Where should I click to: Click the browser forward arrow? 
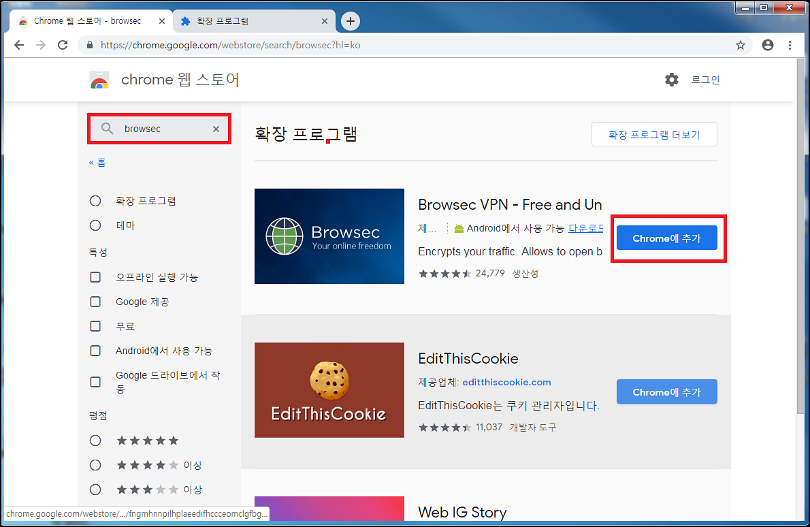click(x=41, y=45)
